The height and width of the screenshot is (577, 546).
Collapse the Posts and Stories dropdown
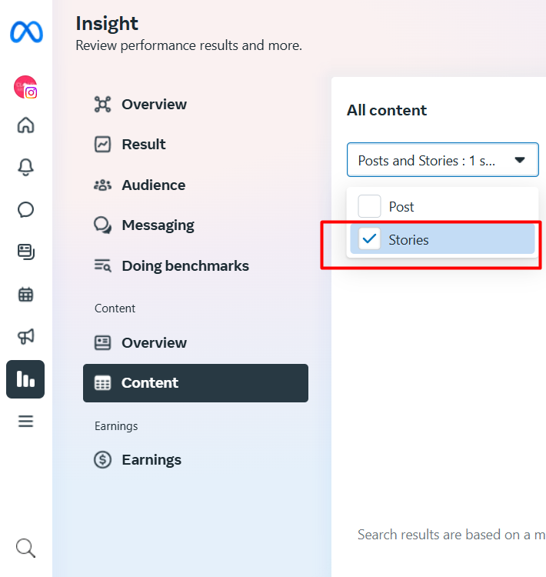pos(443,160)
